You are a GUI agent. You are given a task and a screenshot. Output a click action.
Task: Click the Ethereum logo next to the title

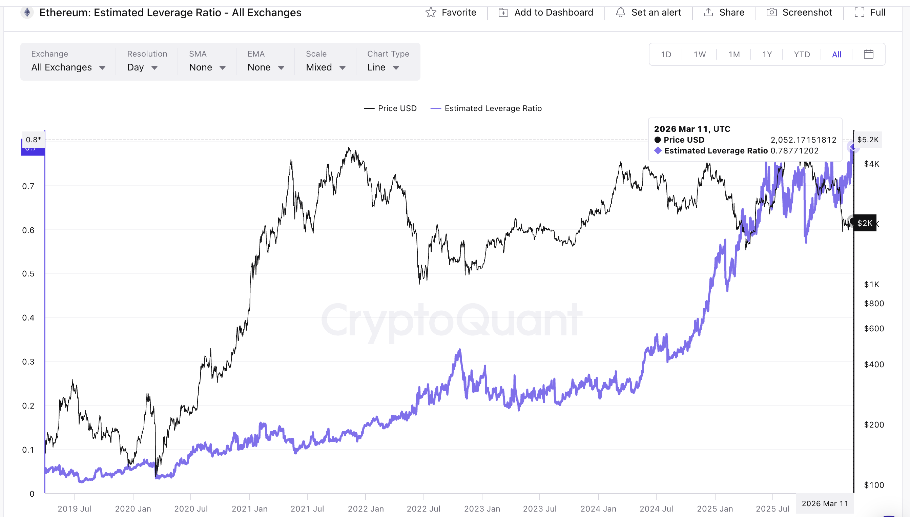tap(27, 12)
